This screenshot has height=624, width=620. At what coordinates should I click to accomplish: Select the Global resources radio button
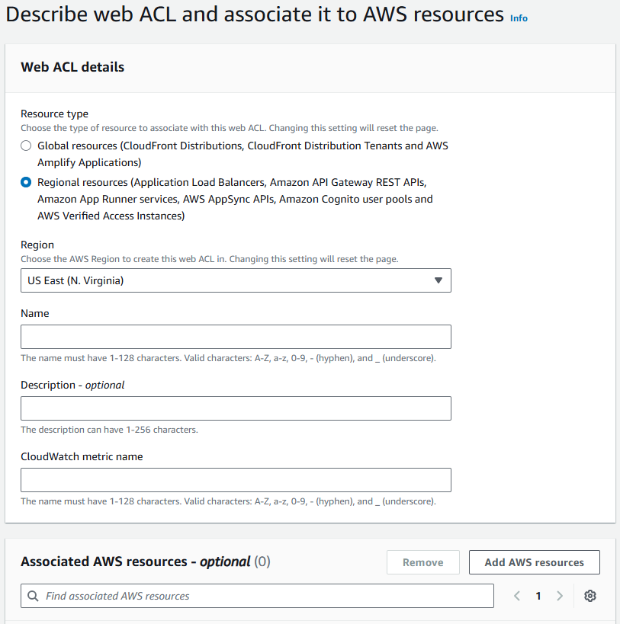point(26,146)
